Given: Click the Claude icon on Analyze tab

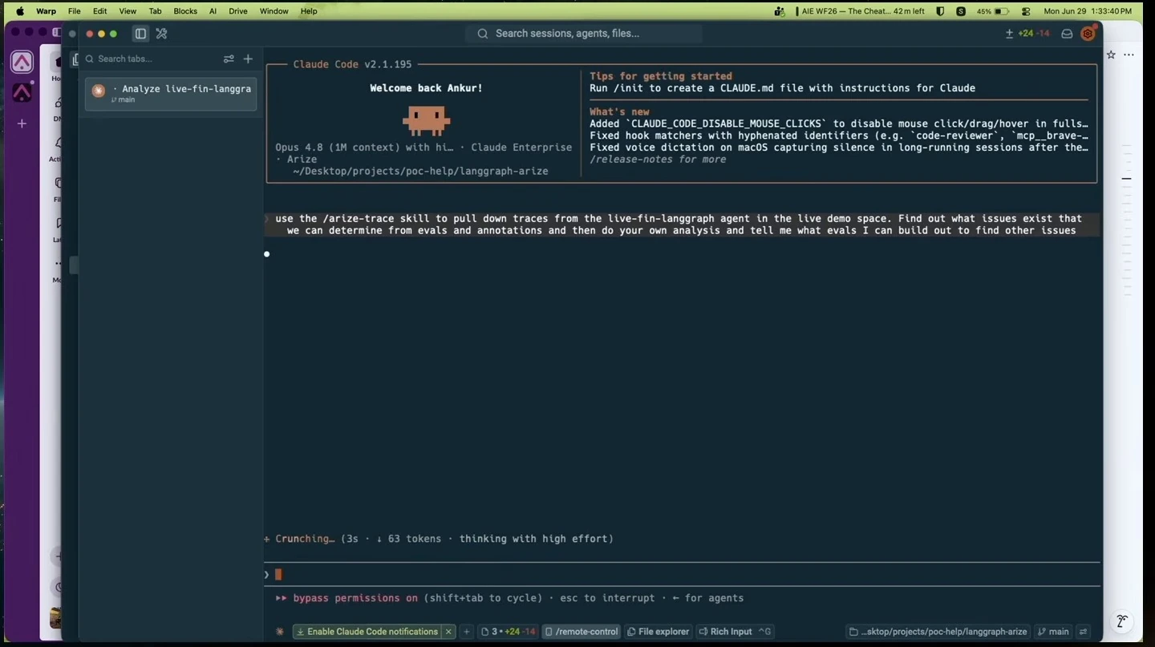Looking at the screenshot, I should pos(99,91).
